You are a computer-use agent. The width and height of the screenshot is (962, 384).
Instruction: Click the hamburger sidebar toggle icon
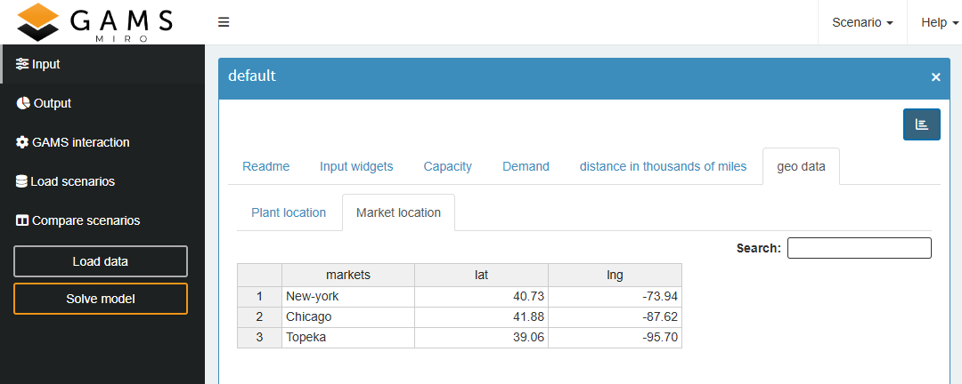pyautogui.click(x=224, y=22)
